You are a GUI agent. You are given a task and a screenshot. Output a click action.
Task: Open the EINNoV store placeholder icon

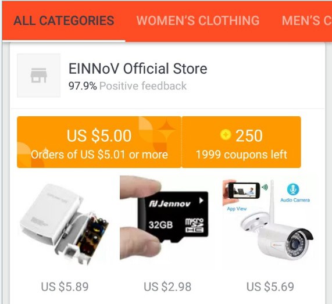(38, 76)
